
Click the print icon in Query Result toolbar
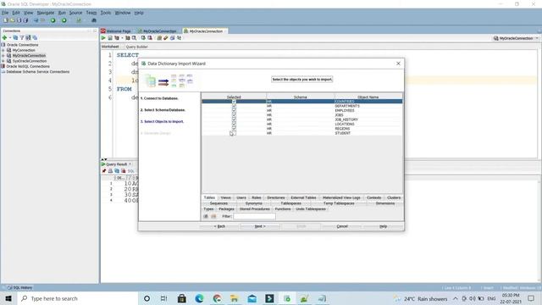[110, 171]
